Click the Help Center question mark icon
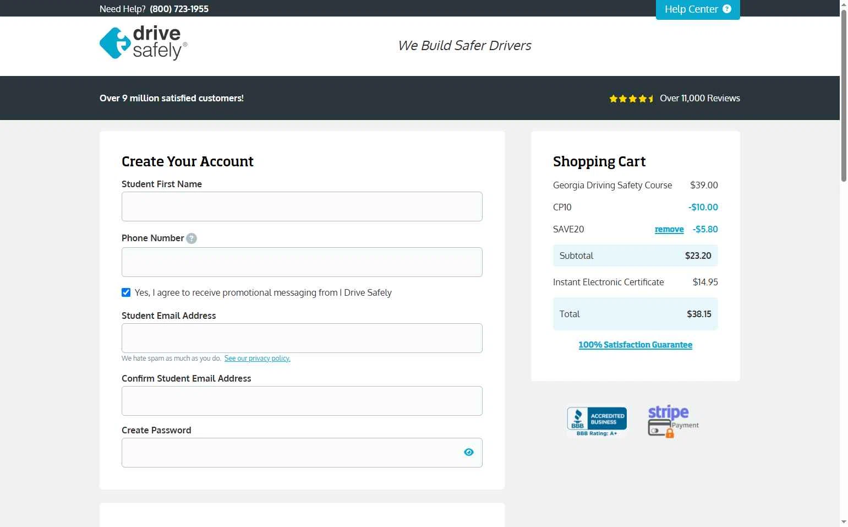 point(727,9)
